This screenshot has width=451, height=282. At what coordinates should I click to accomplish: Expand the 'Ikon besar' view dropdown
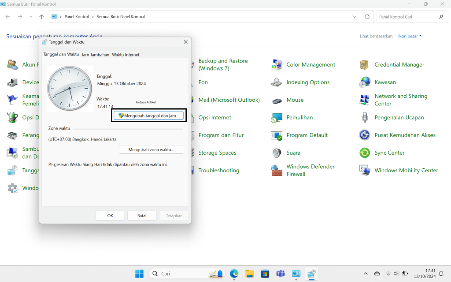(x=410, y=36)
